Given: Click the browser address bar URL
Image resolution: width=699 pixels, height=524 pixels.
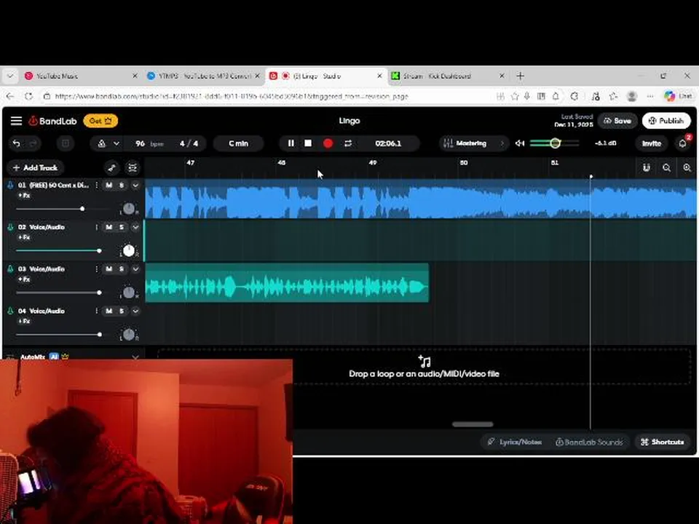Looking at the screenshot, I should click(231, 96).
